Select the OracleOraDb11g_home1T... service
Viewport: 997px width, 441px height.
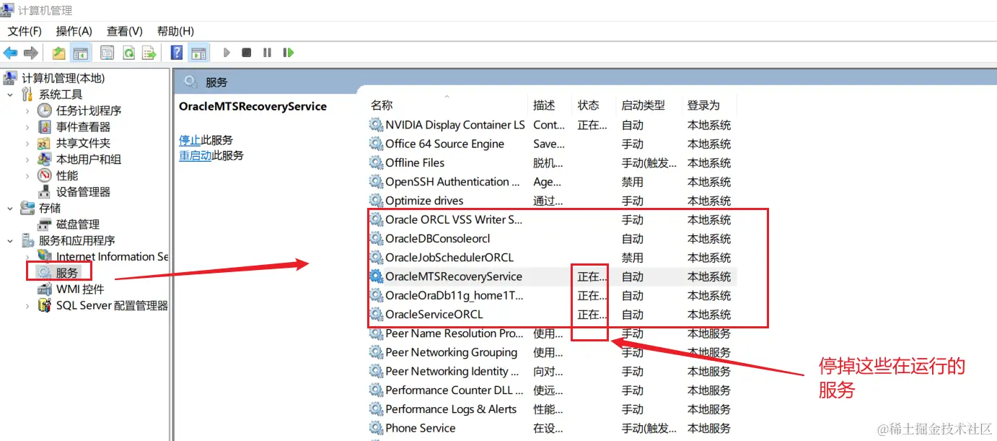[x=454, y=295]
